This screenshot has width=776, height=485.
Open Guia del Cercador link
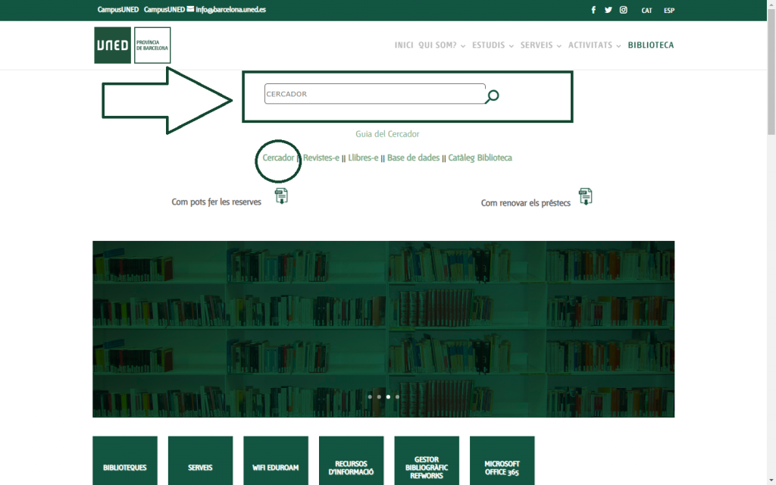coord(387,134)
